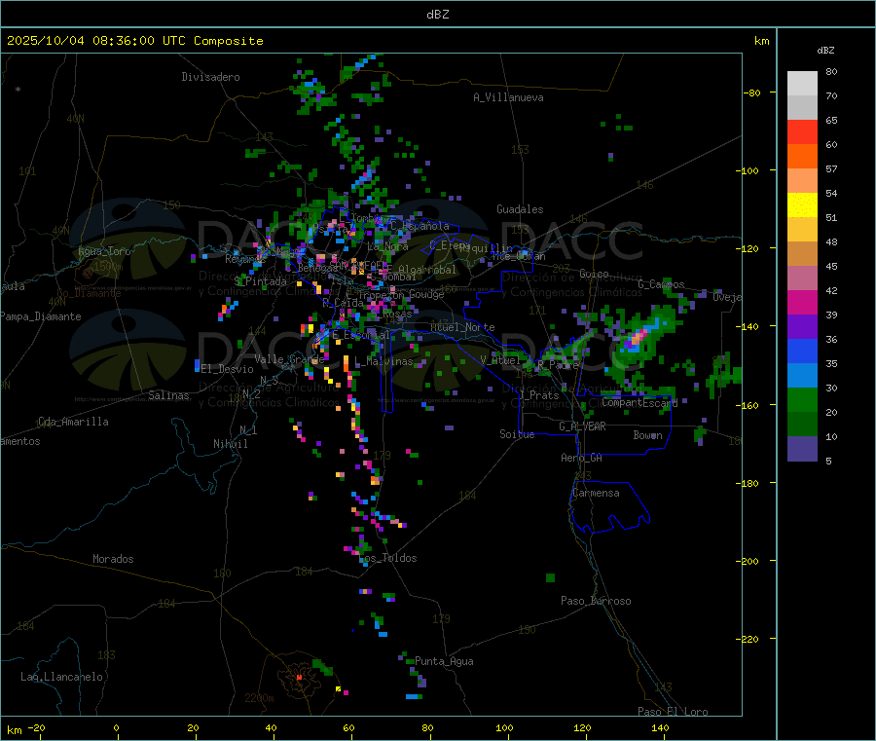Click the light orange 54–57 dBZ legend swatch

point(802,181)
